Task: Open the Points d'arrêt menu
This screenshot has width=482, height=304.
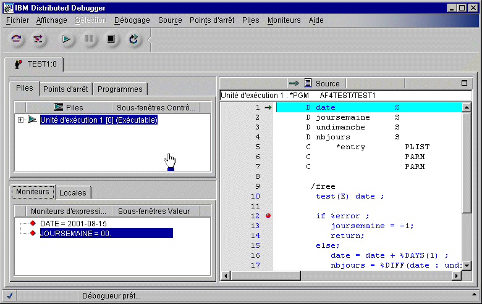Action: tap(212, 20)
